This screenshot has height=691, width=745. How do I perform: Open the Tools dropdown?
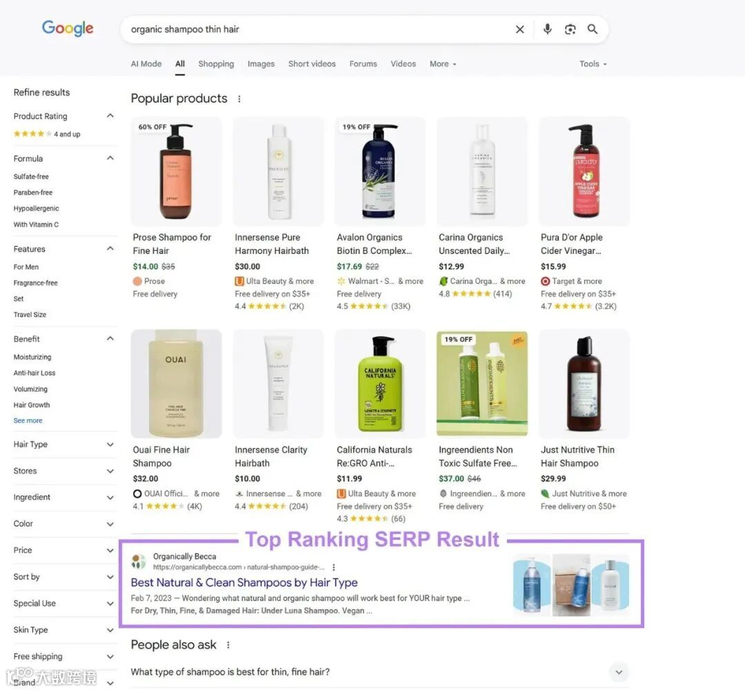click(593, 64)
